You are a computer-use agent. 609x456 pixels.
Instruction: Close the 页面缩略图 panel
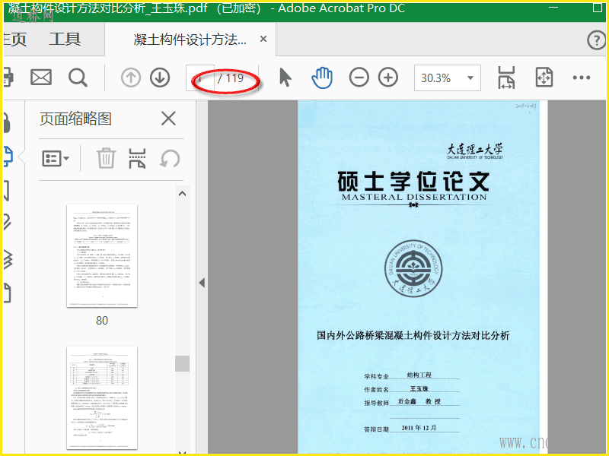click(x=168, y=119)
